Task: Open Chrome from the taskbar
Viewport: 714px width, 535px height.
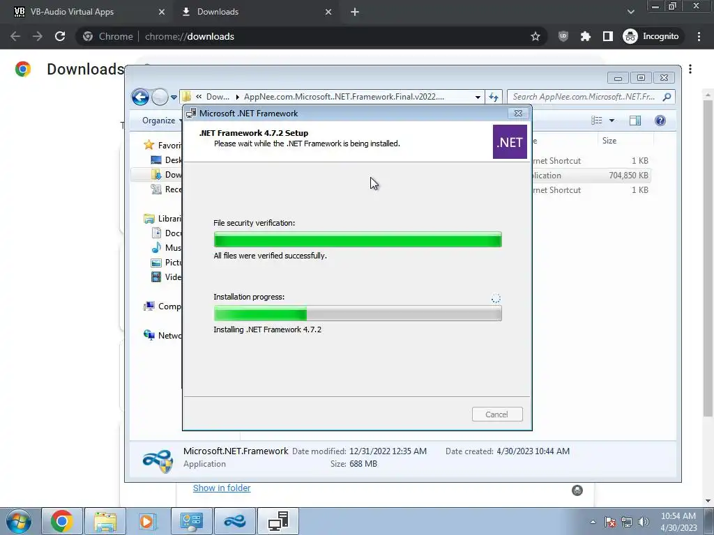Action: [62, 521]
